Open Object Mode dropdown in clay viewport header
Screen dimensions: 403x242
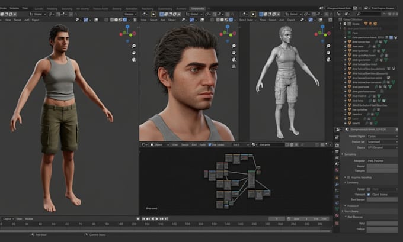point(248,20)
